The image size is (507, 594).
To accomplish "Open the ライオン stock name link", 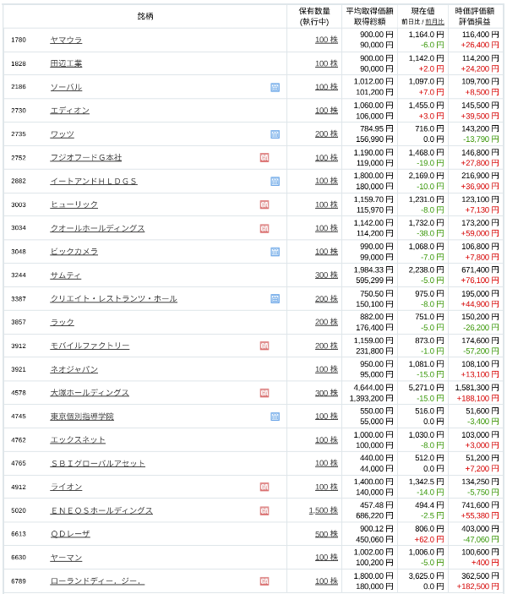I will coord(66,488).
